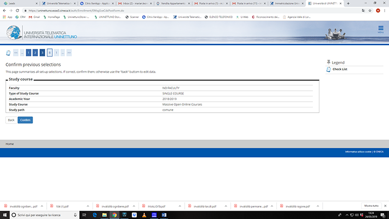389x219 pixels.
Task: Click the wizard clipboard icon before the steps
Action: pyautogui.click(x=8, y=52)
